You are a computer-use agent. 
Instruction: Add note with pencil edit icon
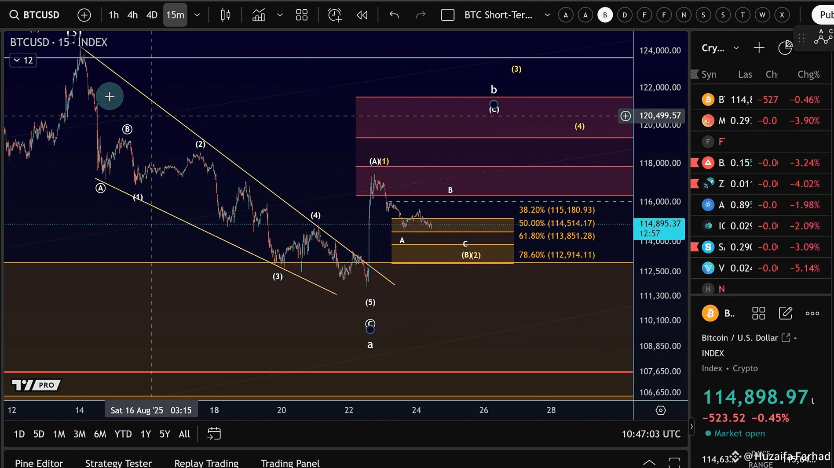coord(786,313)
